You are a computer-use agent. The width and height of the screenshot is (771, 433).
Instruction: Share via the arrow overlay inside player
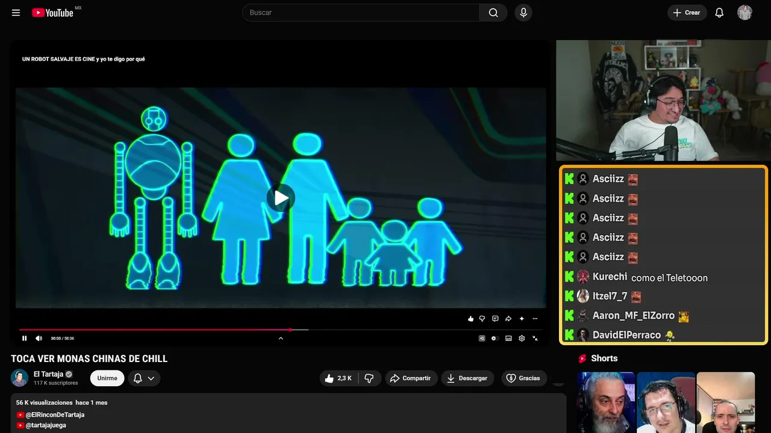[508, 319]
